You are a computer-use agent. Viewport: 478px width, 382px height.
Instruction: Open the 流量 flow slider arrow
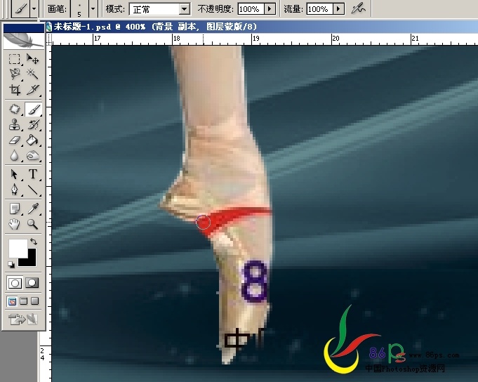338,9
